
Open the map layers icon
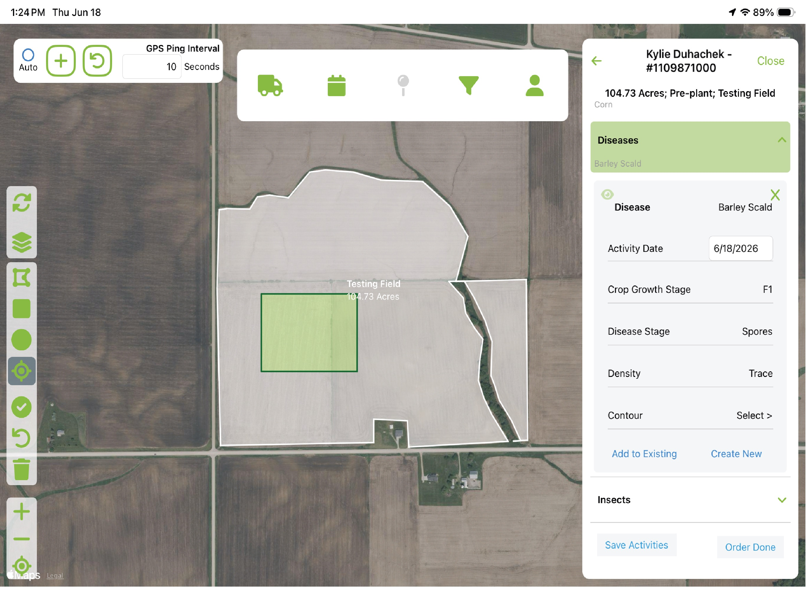pyautogui.click(x=22, y=242)
